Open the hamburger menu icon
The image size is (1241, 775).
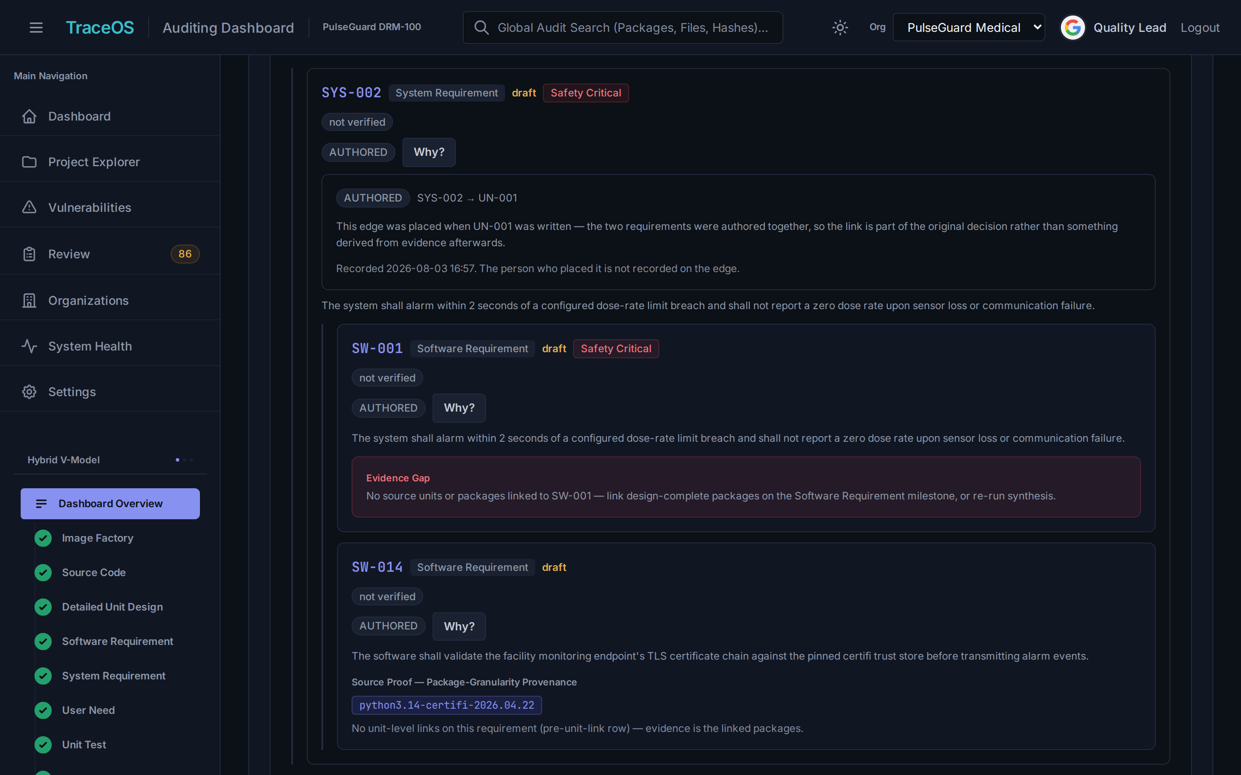[36, 28]
